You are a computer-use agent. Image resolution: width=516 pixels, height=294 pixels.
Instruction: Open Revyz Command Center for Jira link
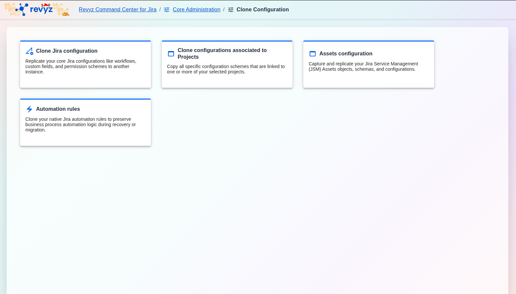tap(118, 10)
